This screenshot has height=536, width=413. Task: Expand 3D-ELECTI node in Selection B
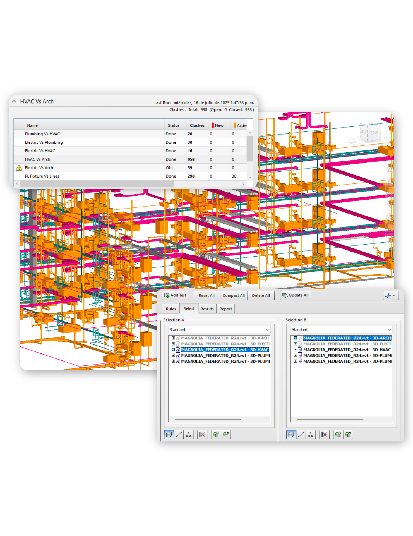[x=296, y=344]
